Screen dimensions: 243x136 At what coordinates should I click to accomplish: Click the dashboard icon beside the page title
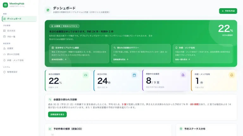pos(48,10)
